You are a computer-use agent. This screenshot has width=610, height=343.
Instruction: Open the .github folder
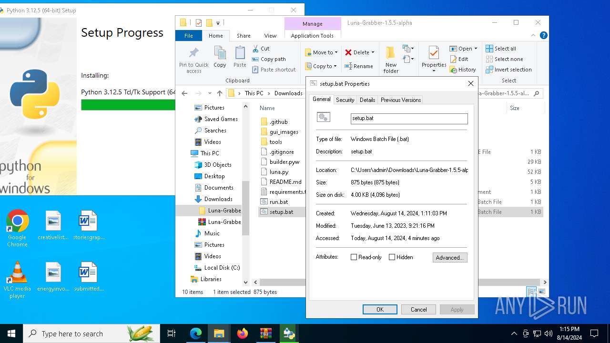point(278,122)
